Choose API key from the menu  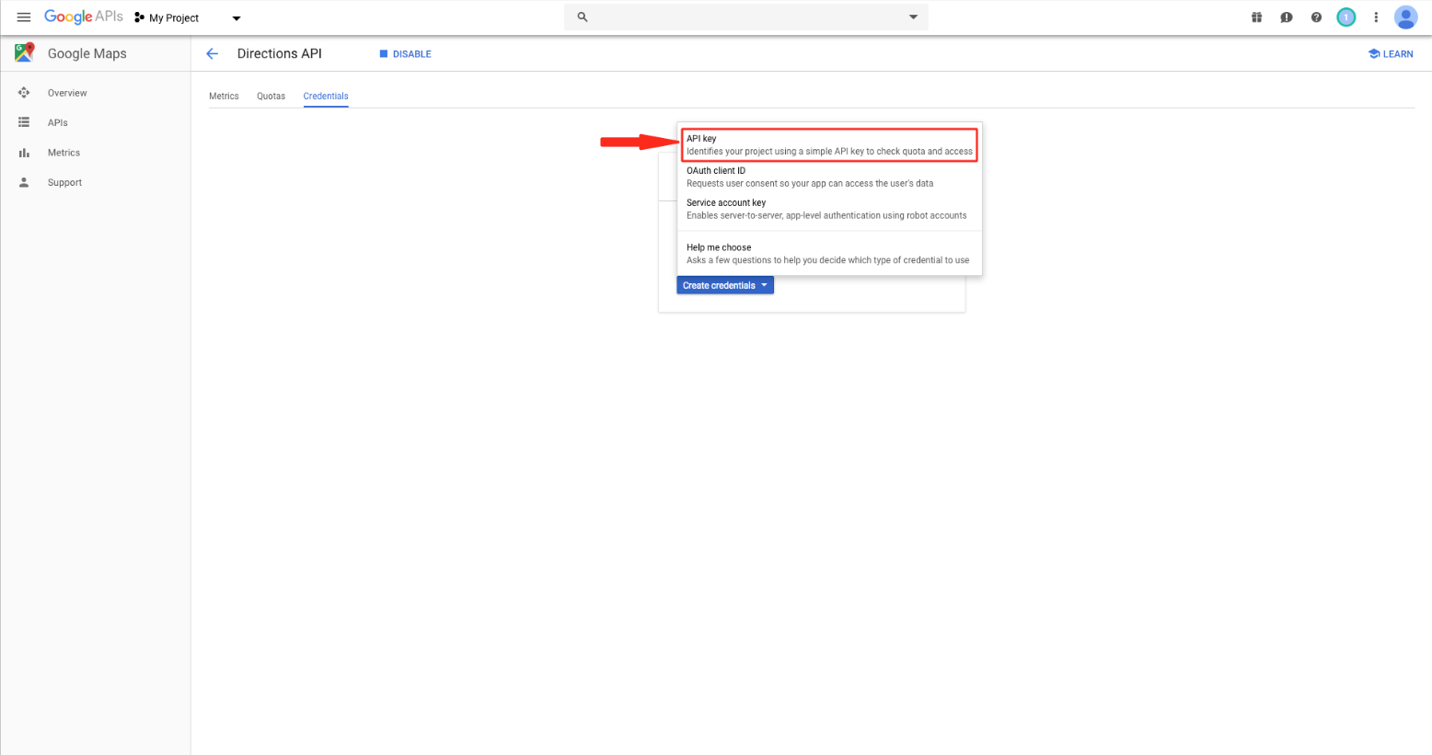pyautogui.click(x=829, y=144)
